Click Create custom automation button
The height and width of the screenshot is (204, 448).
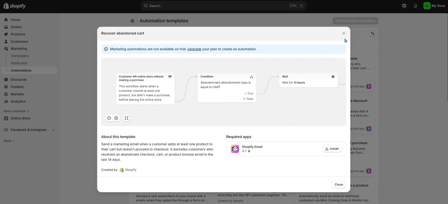(355, 21)
